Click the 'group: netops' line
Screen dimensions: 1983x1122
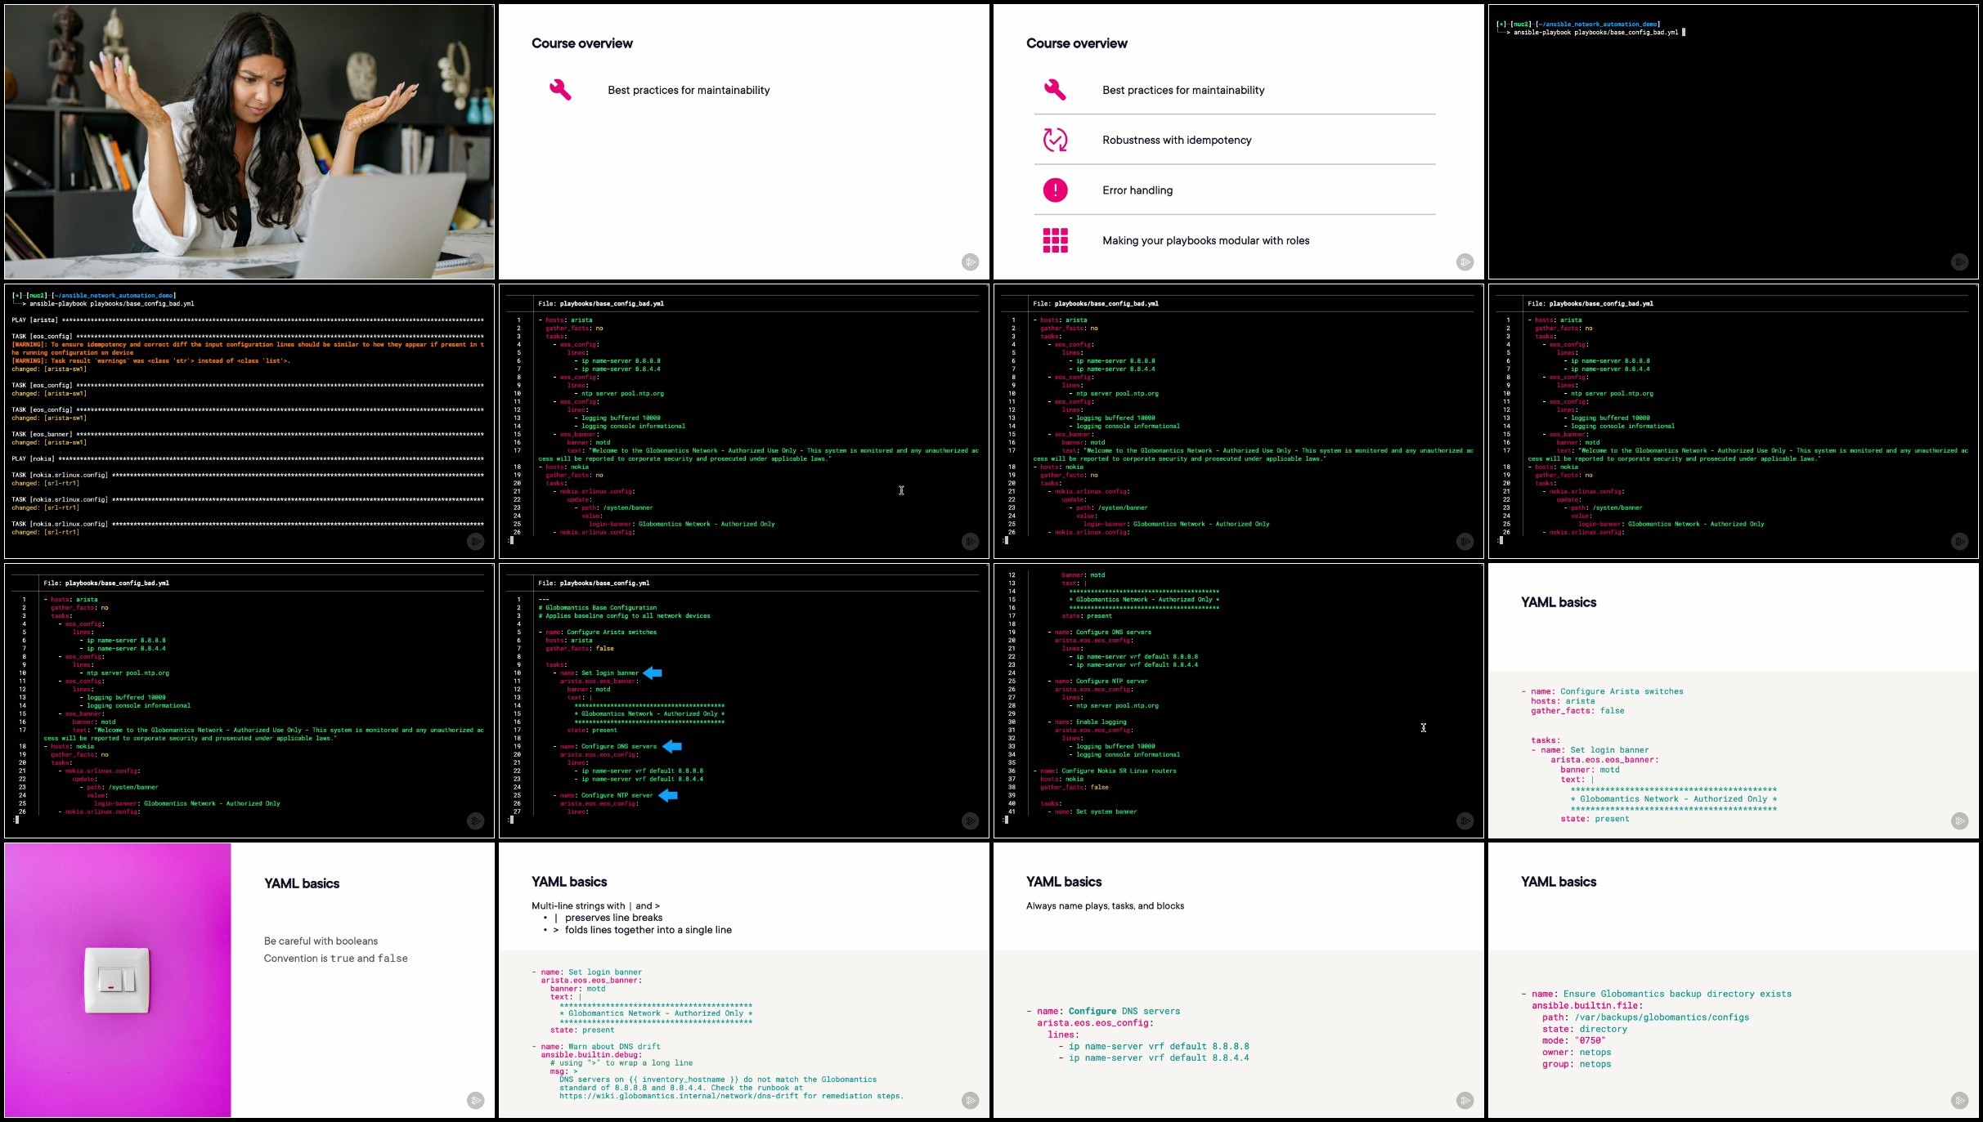[x=1577, y=1064]
